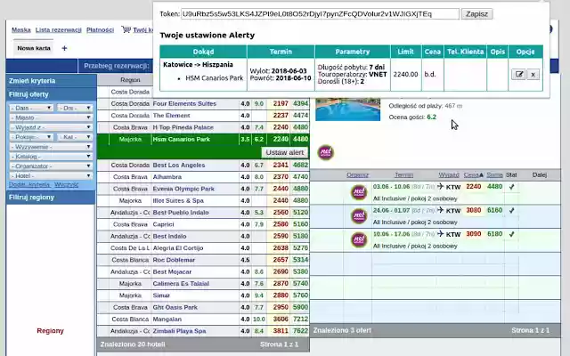Open the hotel pool photo thumbnail
The width and height of the screenshot is (570, 356).
pyautogui.click(x=348, y=109)
